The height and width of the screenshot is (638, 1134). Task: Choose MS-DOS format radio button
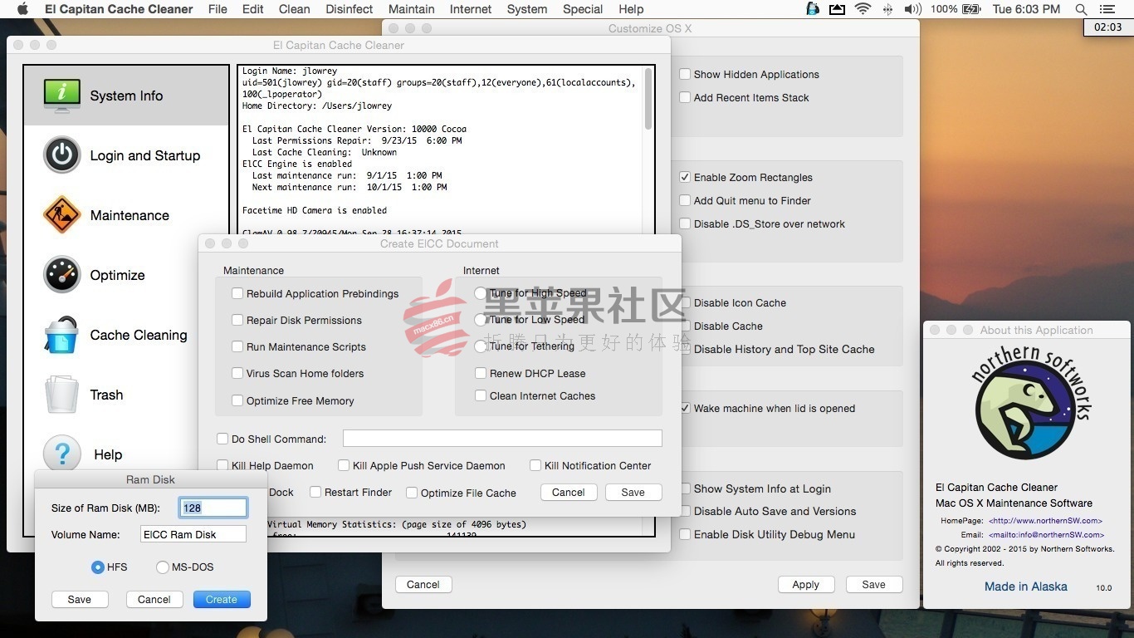[x=163, y=567]
